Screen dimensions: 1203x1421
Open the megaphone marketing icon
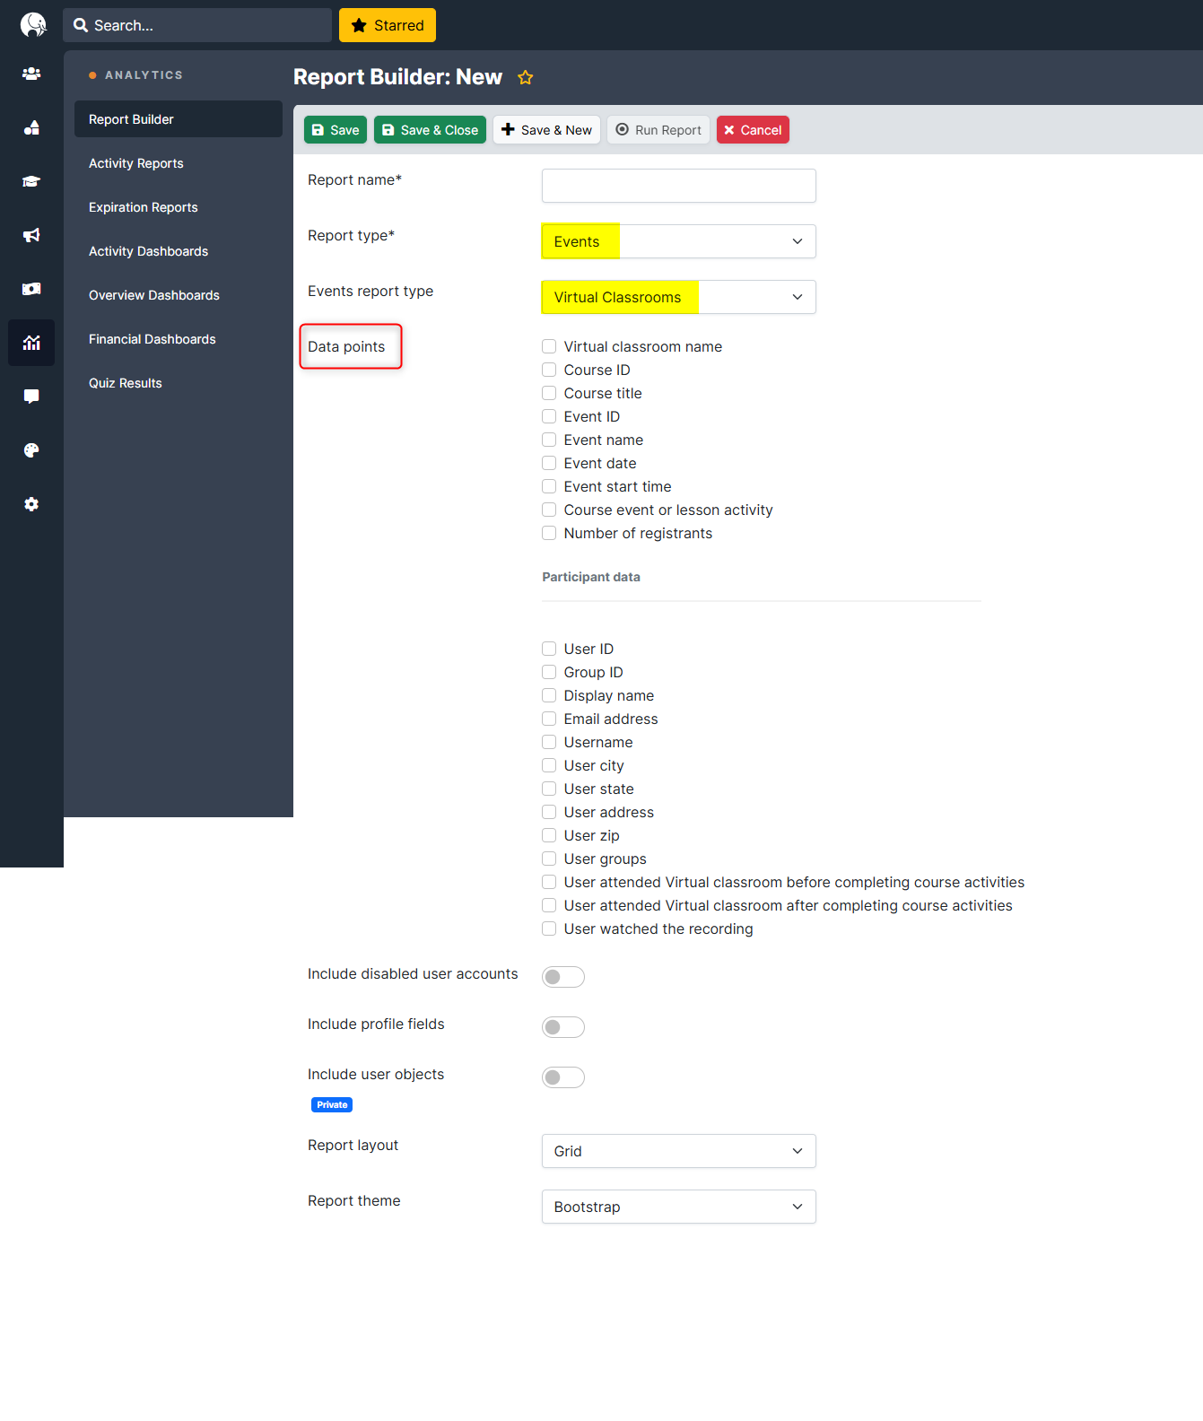coord(31,235)
